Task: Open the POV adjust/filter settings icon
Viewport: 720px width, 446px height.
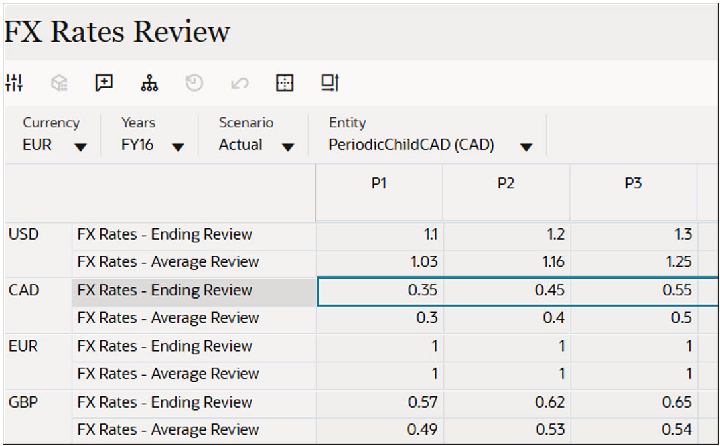Action: point(14,82)
